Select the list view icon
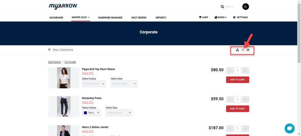This screenshot has height=136, width=301. point(243,50)
